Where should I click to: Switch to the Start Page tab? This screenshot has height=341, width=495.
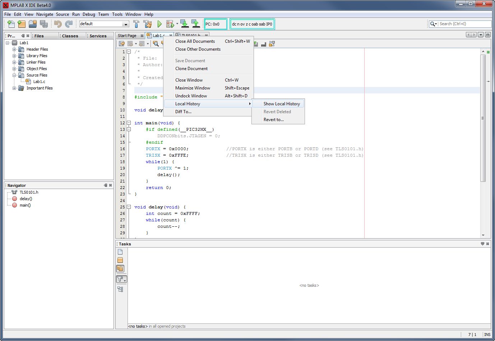127,36
